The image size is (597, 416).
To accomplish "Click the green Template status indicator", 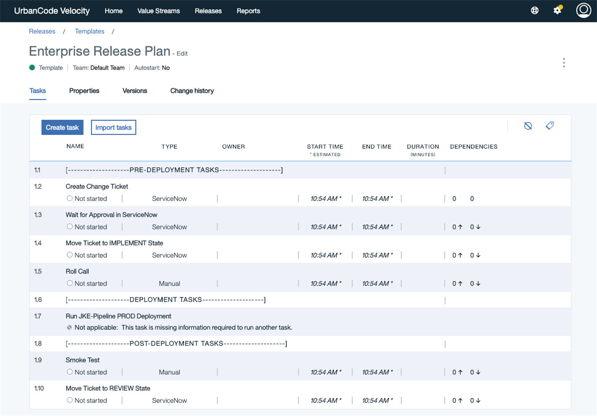I will point(32,67).
